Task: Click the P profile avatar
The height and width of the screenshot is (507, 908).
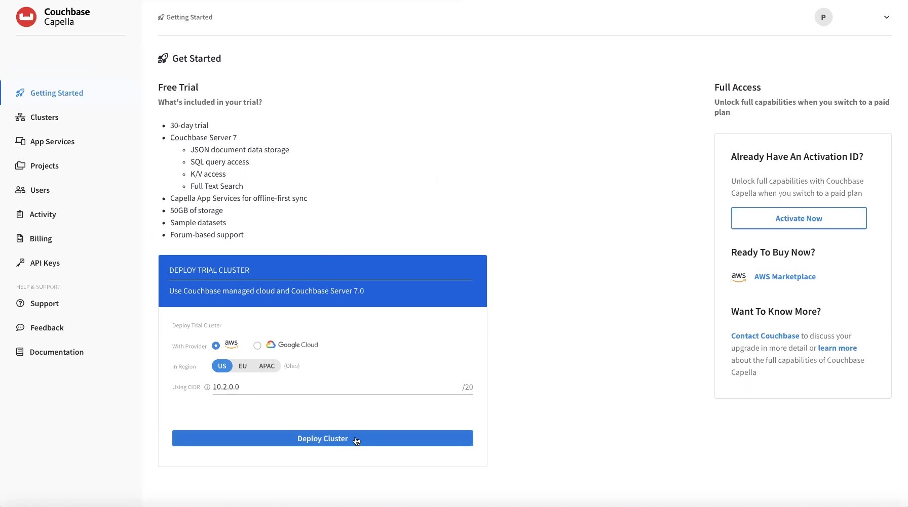Action: click(x=823, y=17)
